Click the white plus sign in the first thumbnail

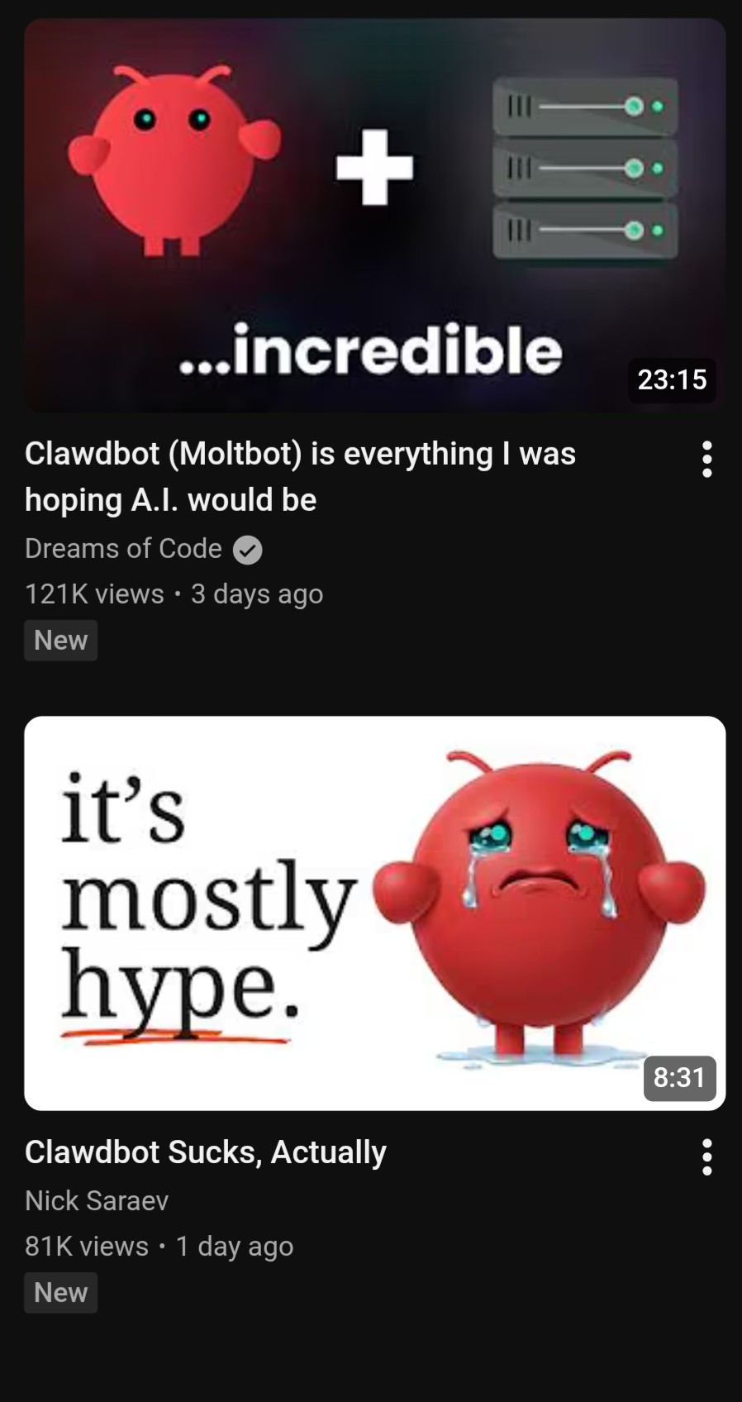pyautogui.click(x=375, y=168)
